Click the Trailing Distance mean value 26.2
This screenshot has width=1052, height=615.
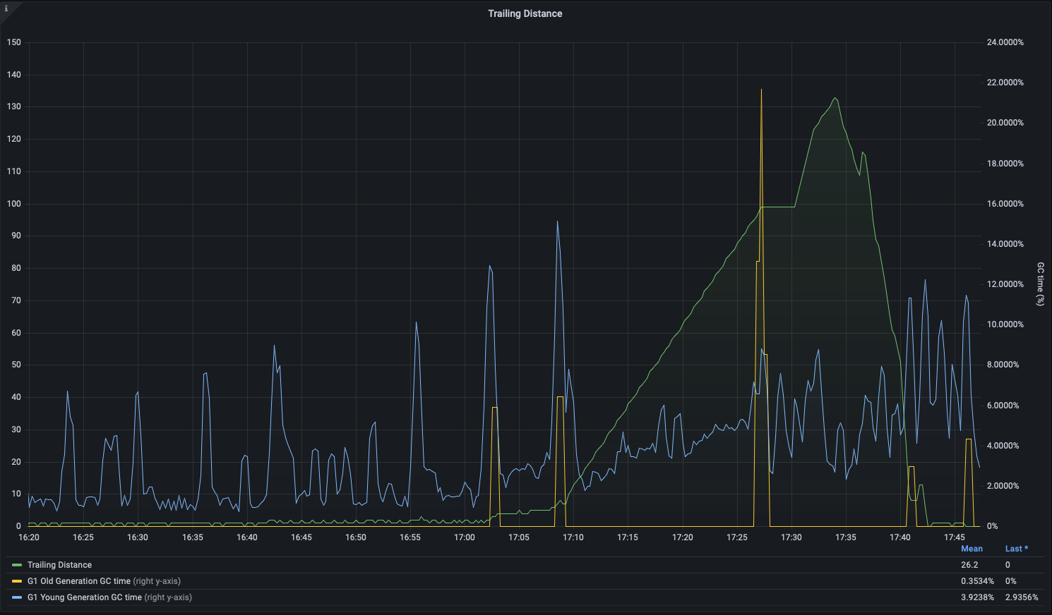969,565
